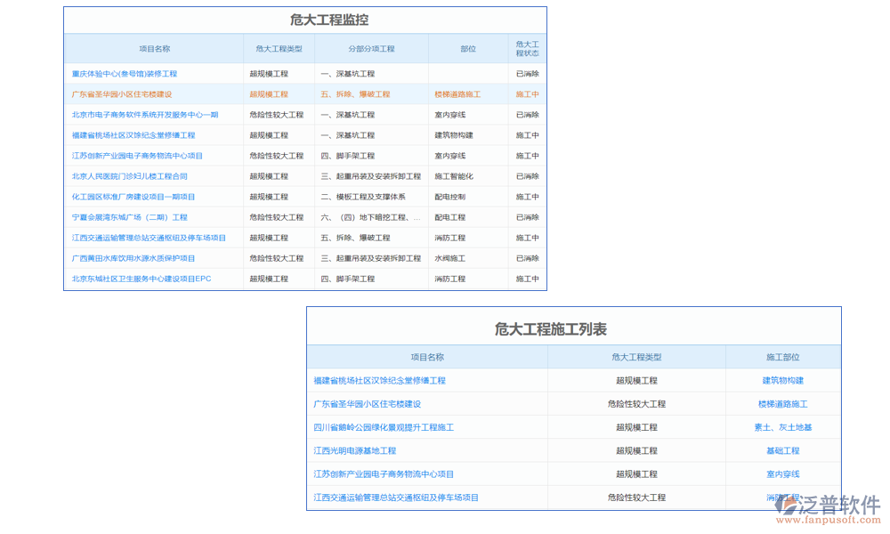
Task: Open 化工园区标准厂房建设项目一期项目
Action: 133,196
